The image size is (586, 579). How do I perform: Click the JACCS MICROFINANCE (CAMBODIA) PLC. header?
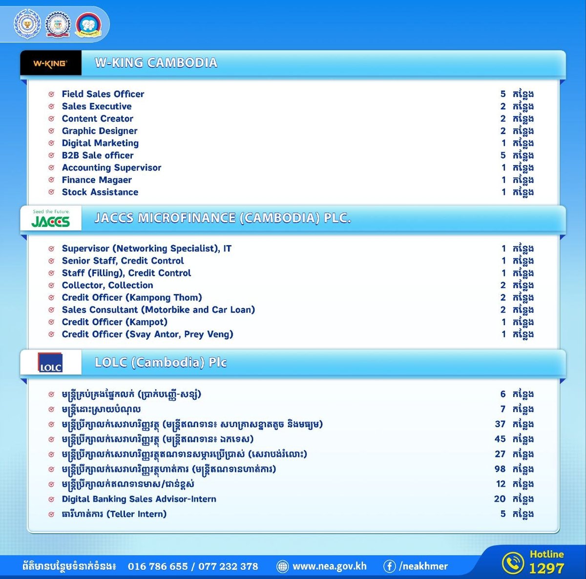coord(223,218)
